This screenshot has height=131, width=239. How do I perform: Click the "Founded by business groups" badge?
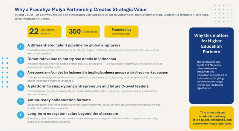(x=121, y=31)
